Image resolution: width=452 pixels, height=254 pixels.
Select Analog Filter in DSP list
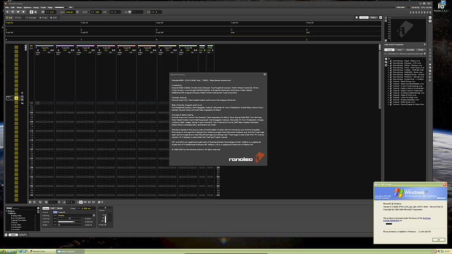[16, 215]
